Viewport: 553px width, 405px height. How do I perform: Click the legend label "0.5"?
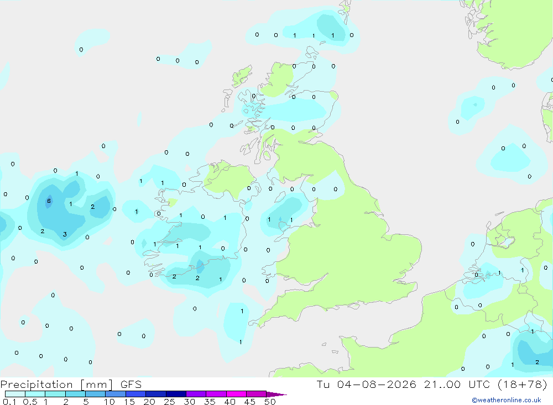click(x=30, y=402)
